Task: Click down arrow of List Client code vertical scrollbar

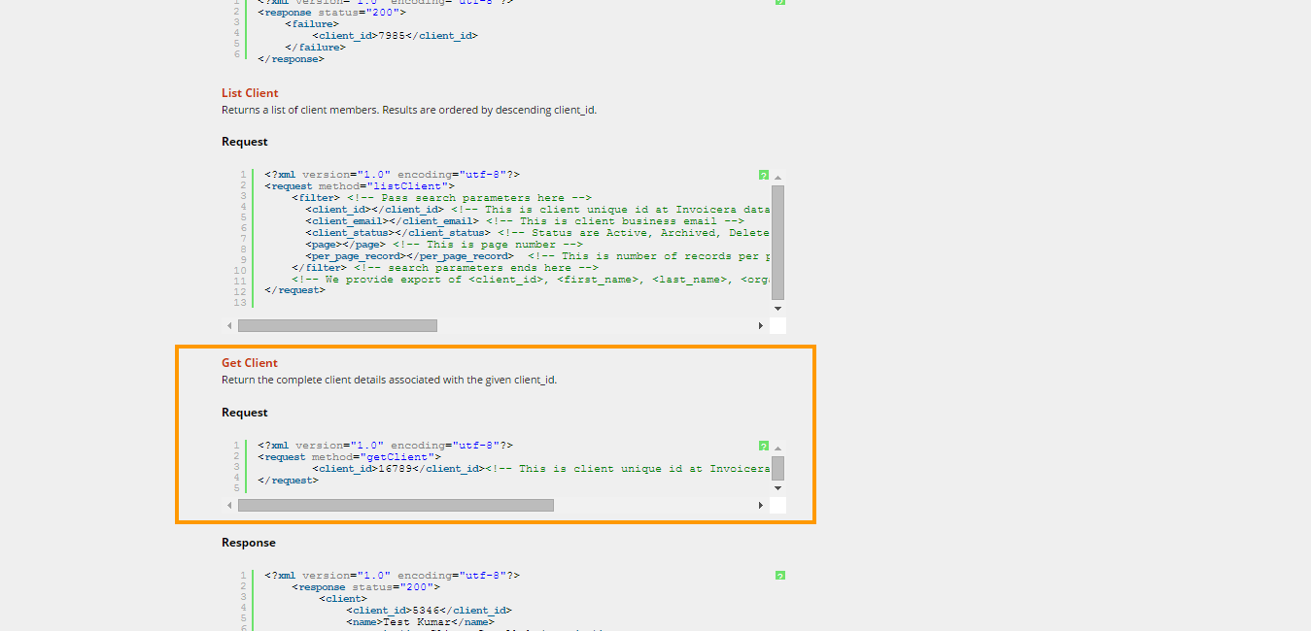Action: tap(778, 308)
